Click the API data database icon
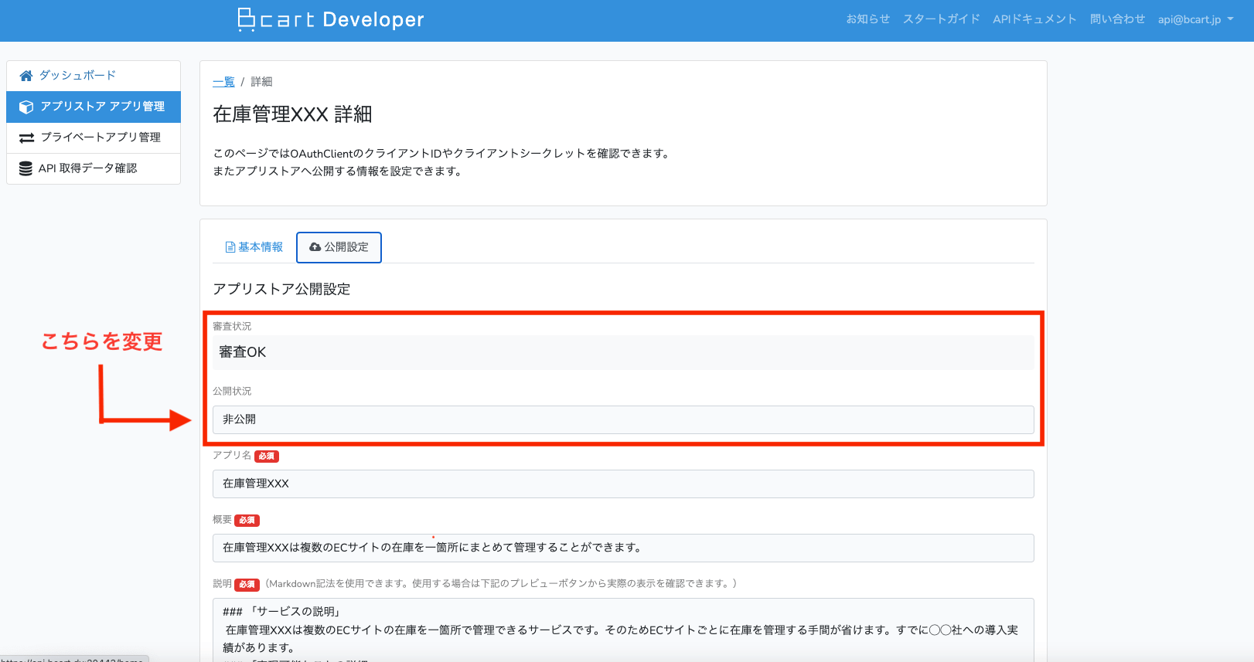This screenshot has width=1254, height=662. click(x=26, y=168)
